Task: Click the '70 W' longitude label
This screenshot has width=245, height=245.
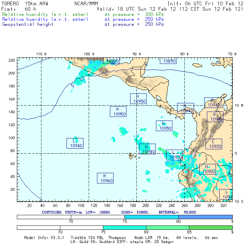Action: pyautogui.click(x=232, y=54)
